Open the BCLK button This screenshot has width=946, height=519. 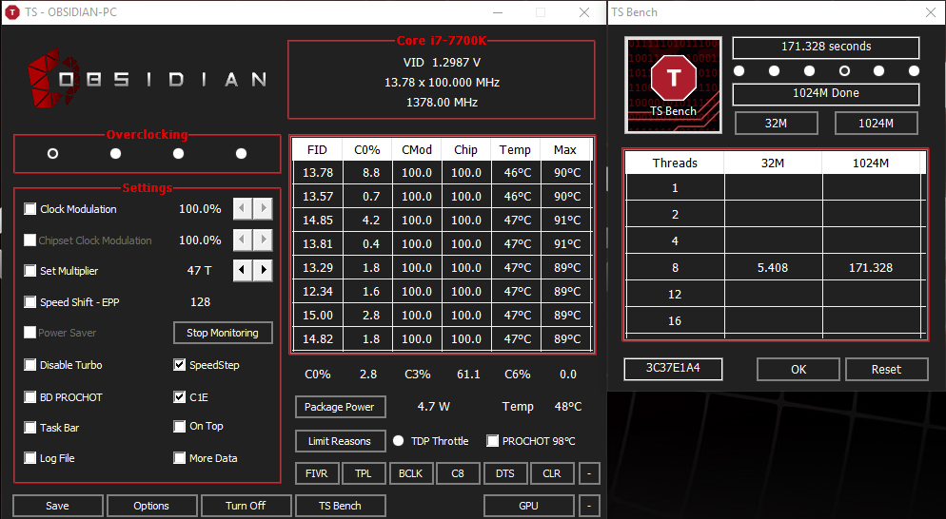point(410,473)
